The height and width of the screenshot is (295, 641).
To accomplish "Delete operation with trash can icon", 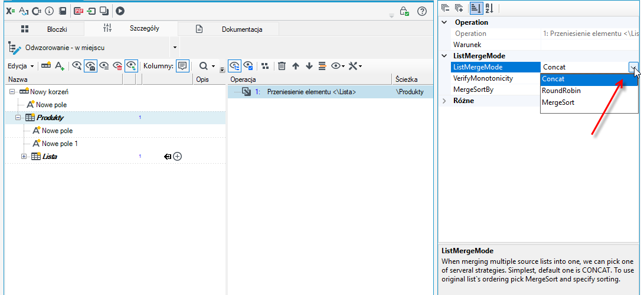I will tap(282, 66).
